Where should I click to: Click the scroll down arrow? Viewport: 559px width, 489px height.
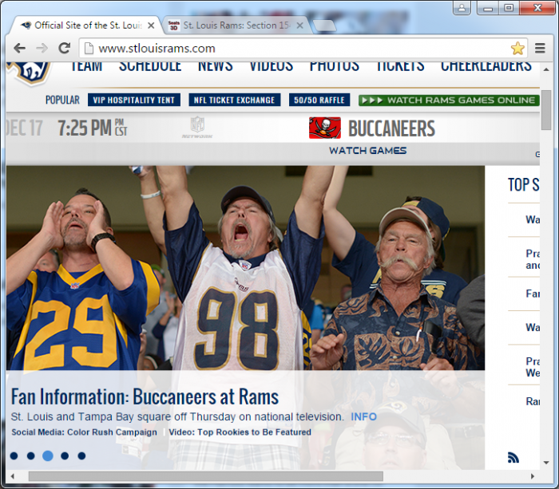545,463
